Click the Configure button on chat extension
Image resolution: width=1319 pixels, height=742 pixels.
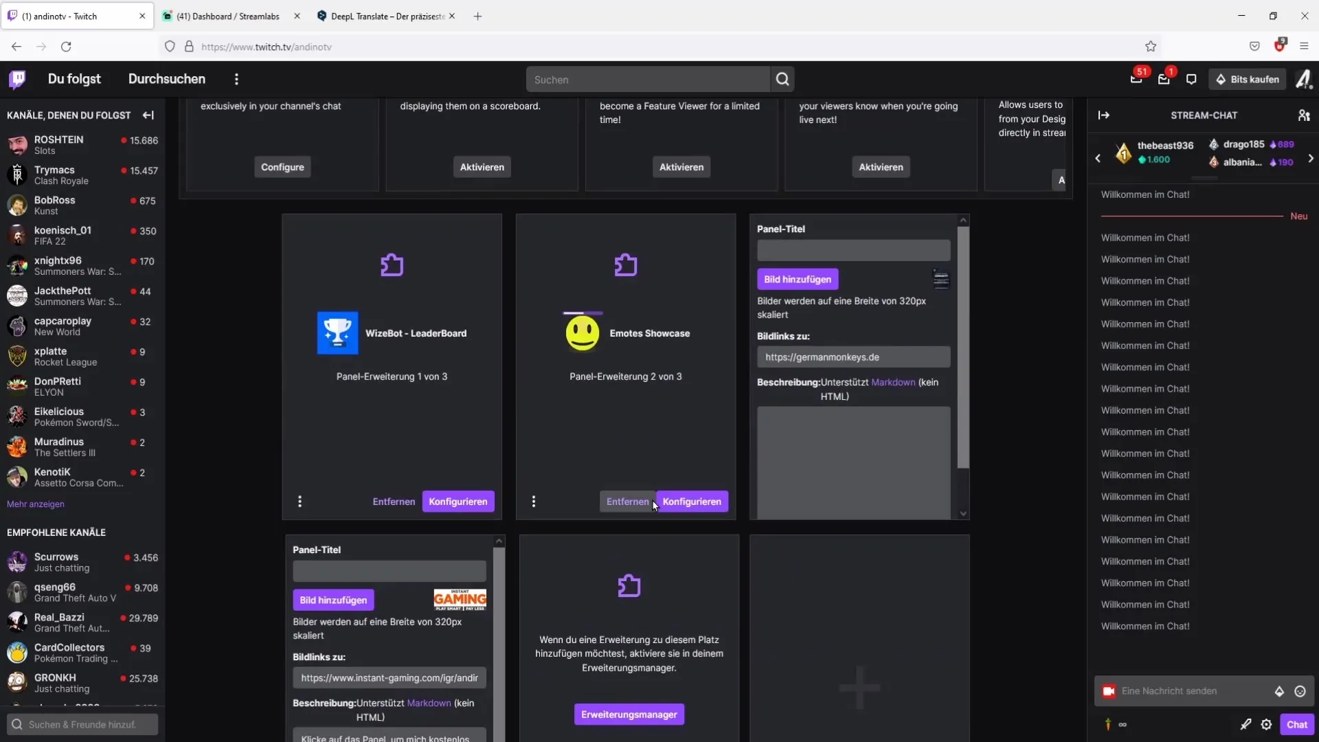tap(282, 167)
